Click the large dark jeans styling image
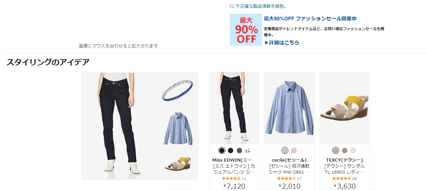Image resolution: width=427 pixels, height=191 pixels. [x=119, y=126]
